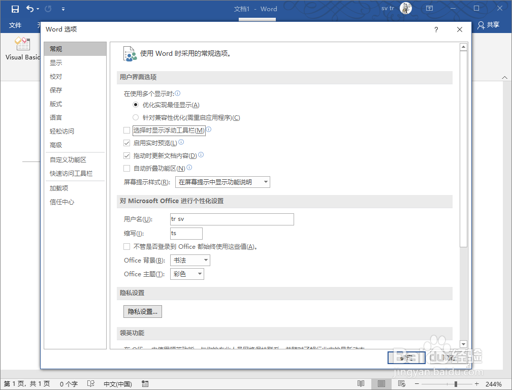The image size is (512, 390).
Task: Switch to Print Layout view icon
Action: 381,384
